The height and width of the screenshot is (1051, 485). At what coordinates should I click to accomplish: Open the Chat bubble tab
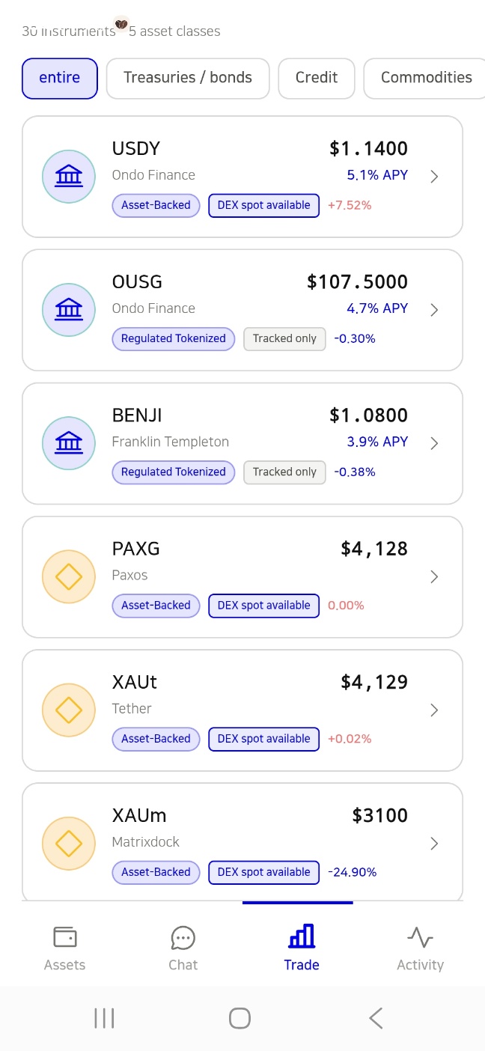click(183, 948)
